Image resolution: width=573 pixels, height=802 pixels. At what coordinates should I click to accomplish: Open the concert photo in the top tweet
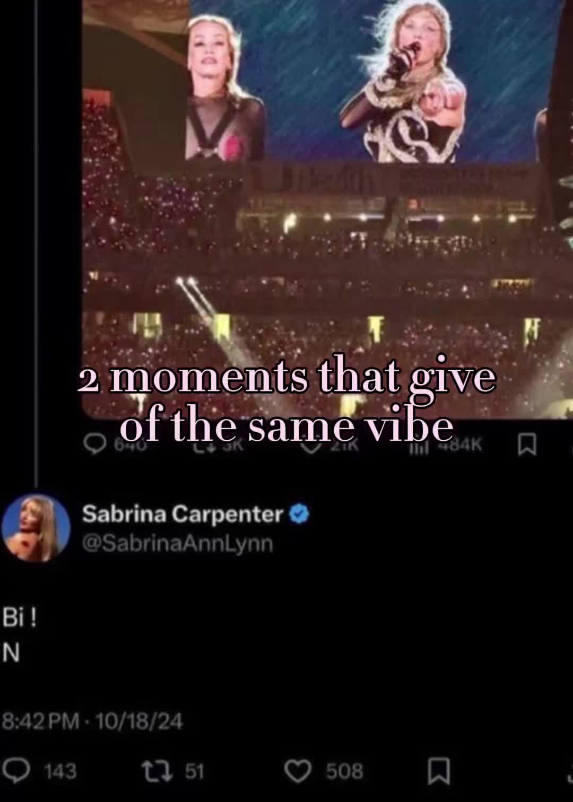click(327, 210)
